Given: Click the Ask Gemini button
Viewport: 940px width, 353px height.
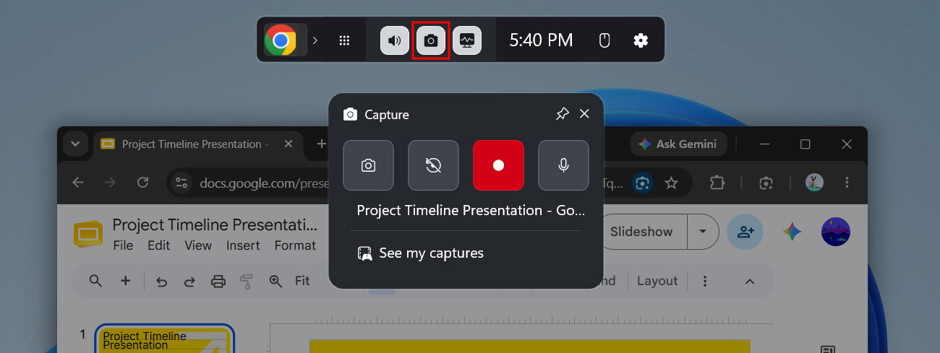Looking at the screenshot, I should point(678,144).
